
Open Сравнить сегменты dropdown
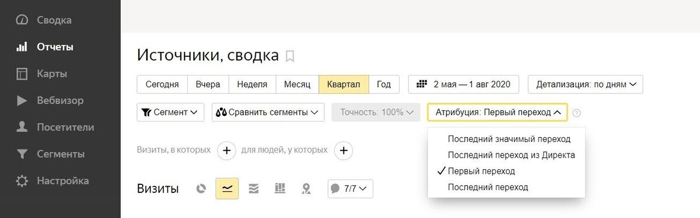pyautogui.click(x=268, y=112)
